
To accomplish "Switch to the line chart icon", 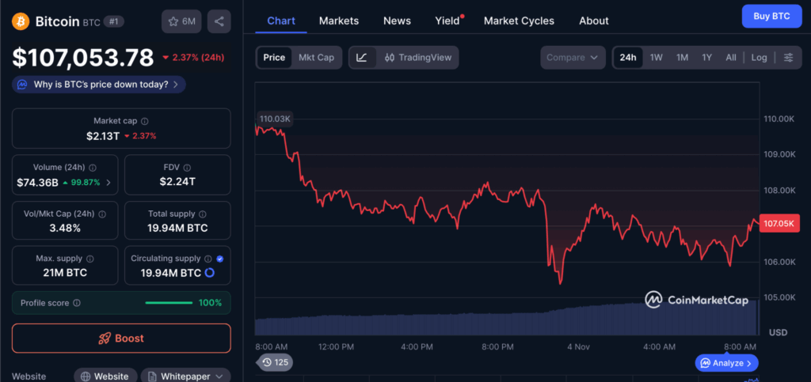I will [x=362, y=58].
